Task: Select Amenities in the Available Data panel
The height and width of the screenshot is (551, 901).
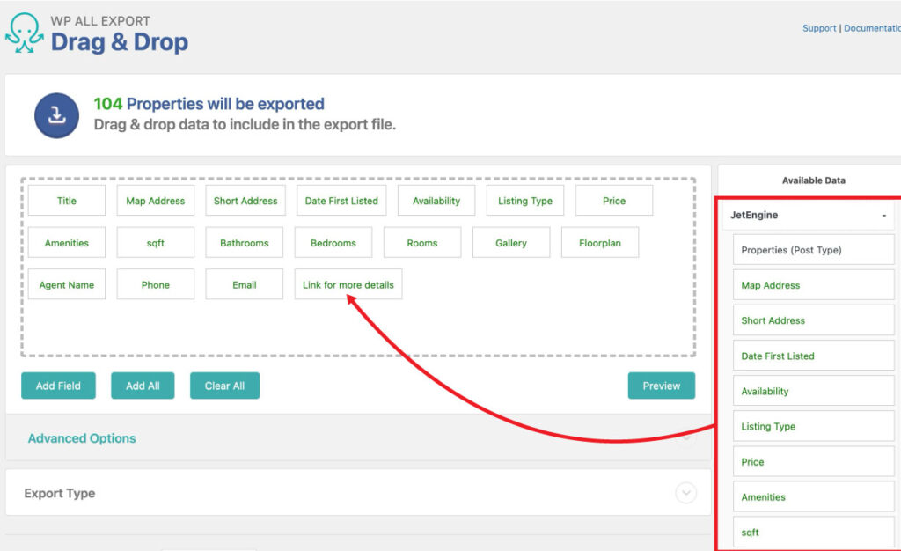Action: (x=812, y=496)
